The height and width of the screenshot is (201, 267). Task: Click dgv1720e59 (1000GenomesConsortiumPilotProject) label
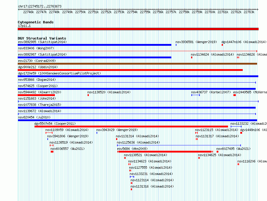point(59,73)
